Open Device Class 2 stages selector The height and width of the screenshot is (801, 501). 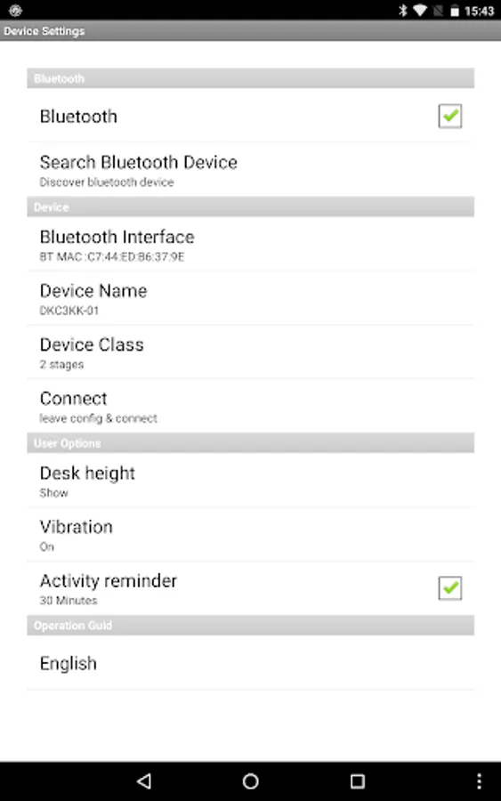[250, 352]
